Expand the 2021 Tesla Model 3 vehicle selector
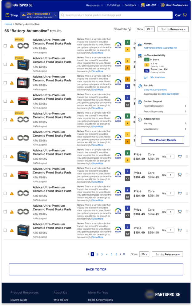This screenshot has width=192, height=306. click(x=39, y=15)
